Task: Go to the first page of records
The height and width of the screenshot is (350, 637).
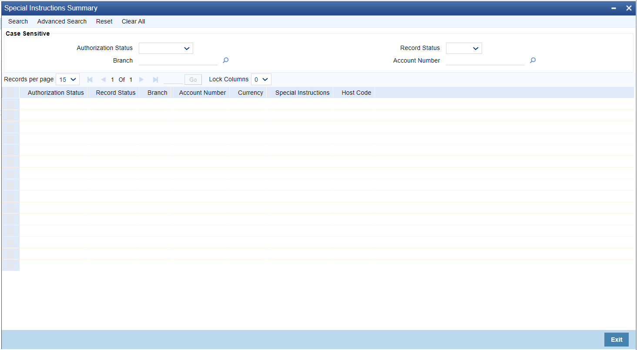Action: (x=90, y=80)
